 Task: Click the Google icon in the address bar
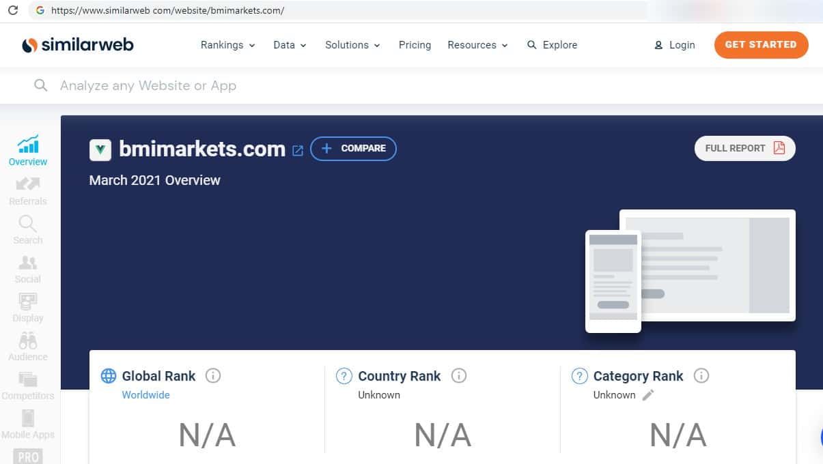click(40, 10)
